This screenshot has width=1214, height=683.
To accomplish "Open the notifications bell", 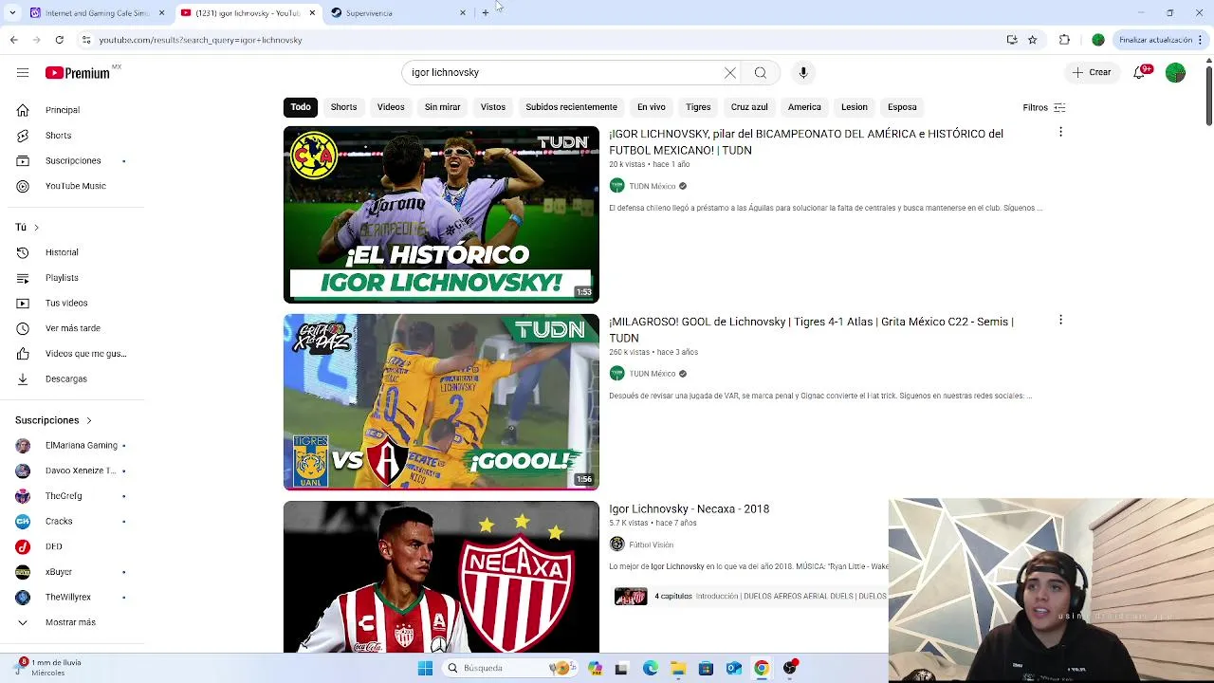I will point(1141,72).
